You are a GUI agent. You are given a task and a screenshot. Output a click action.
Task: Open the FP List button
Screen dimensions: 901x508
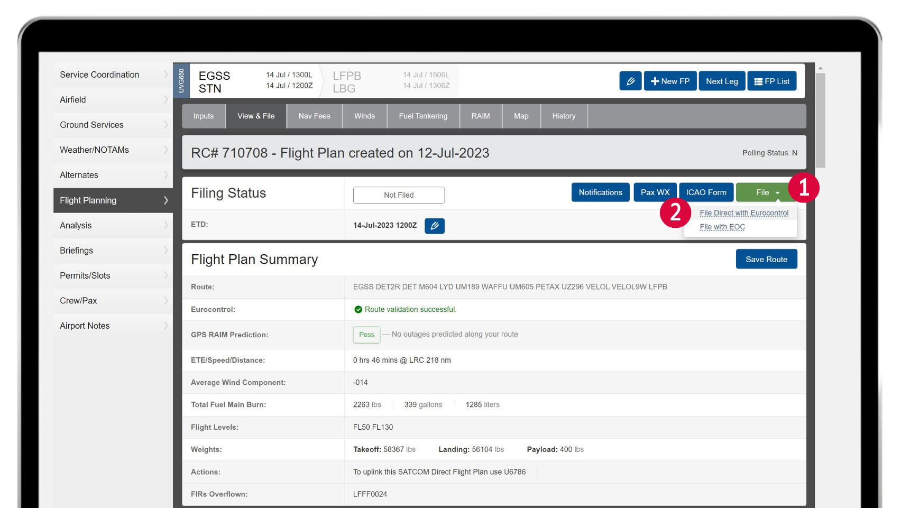pyautogui.click(x=771, y=81)
